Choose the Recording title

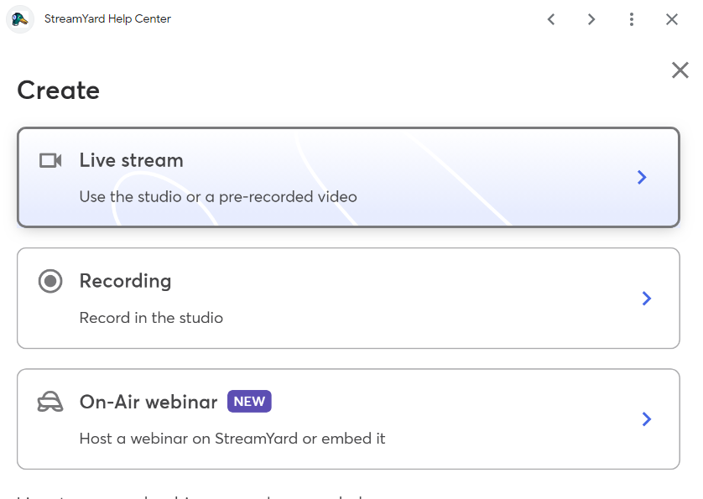[125, 282]
